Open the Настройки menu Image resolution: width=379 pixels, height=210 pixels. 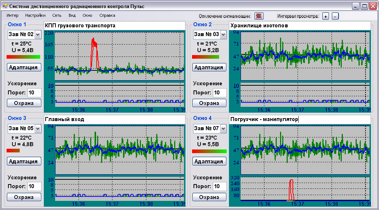(x=35, y=15)
